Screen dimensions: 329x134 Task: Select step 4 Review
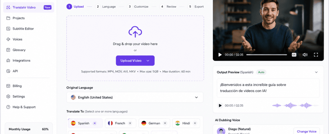pos(168,7)
